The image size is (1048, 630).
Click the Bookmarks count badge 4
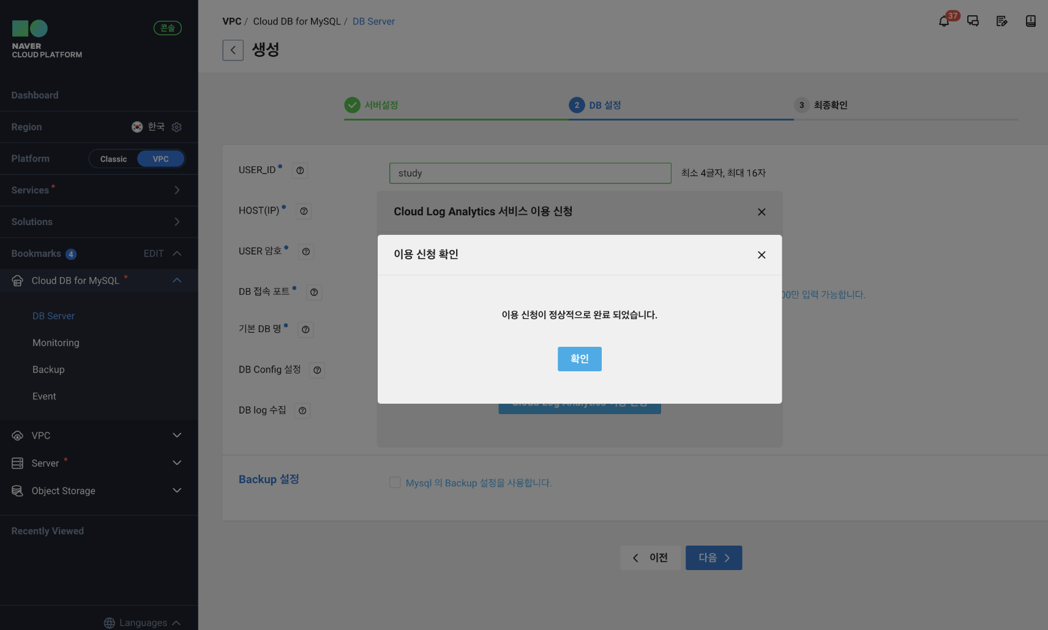(x=71, y=254)
